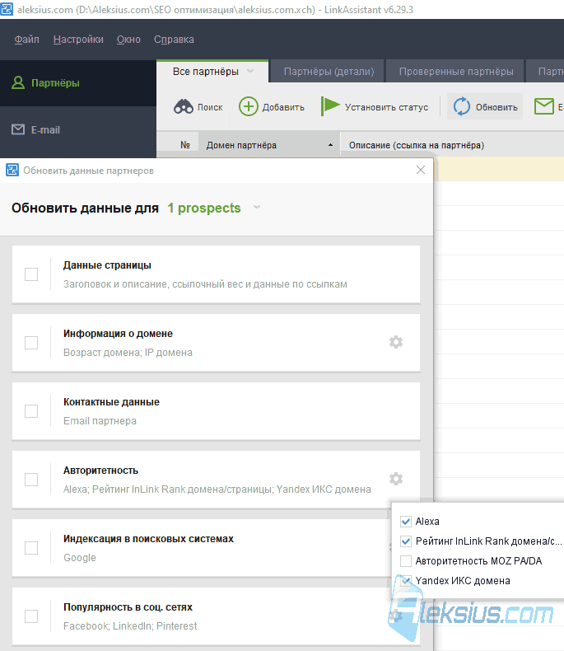
Task: Uncheck Yandex ИКС домена option
Action: click(406, 580)
